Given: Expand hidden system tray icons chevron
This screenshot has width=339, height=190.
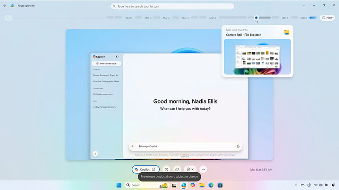Looking at the screenshot, I should click(296, 185).
